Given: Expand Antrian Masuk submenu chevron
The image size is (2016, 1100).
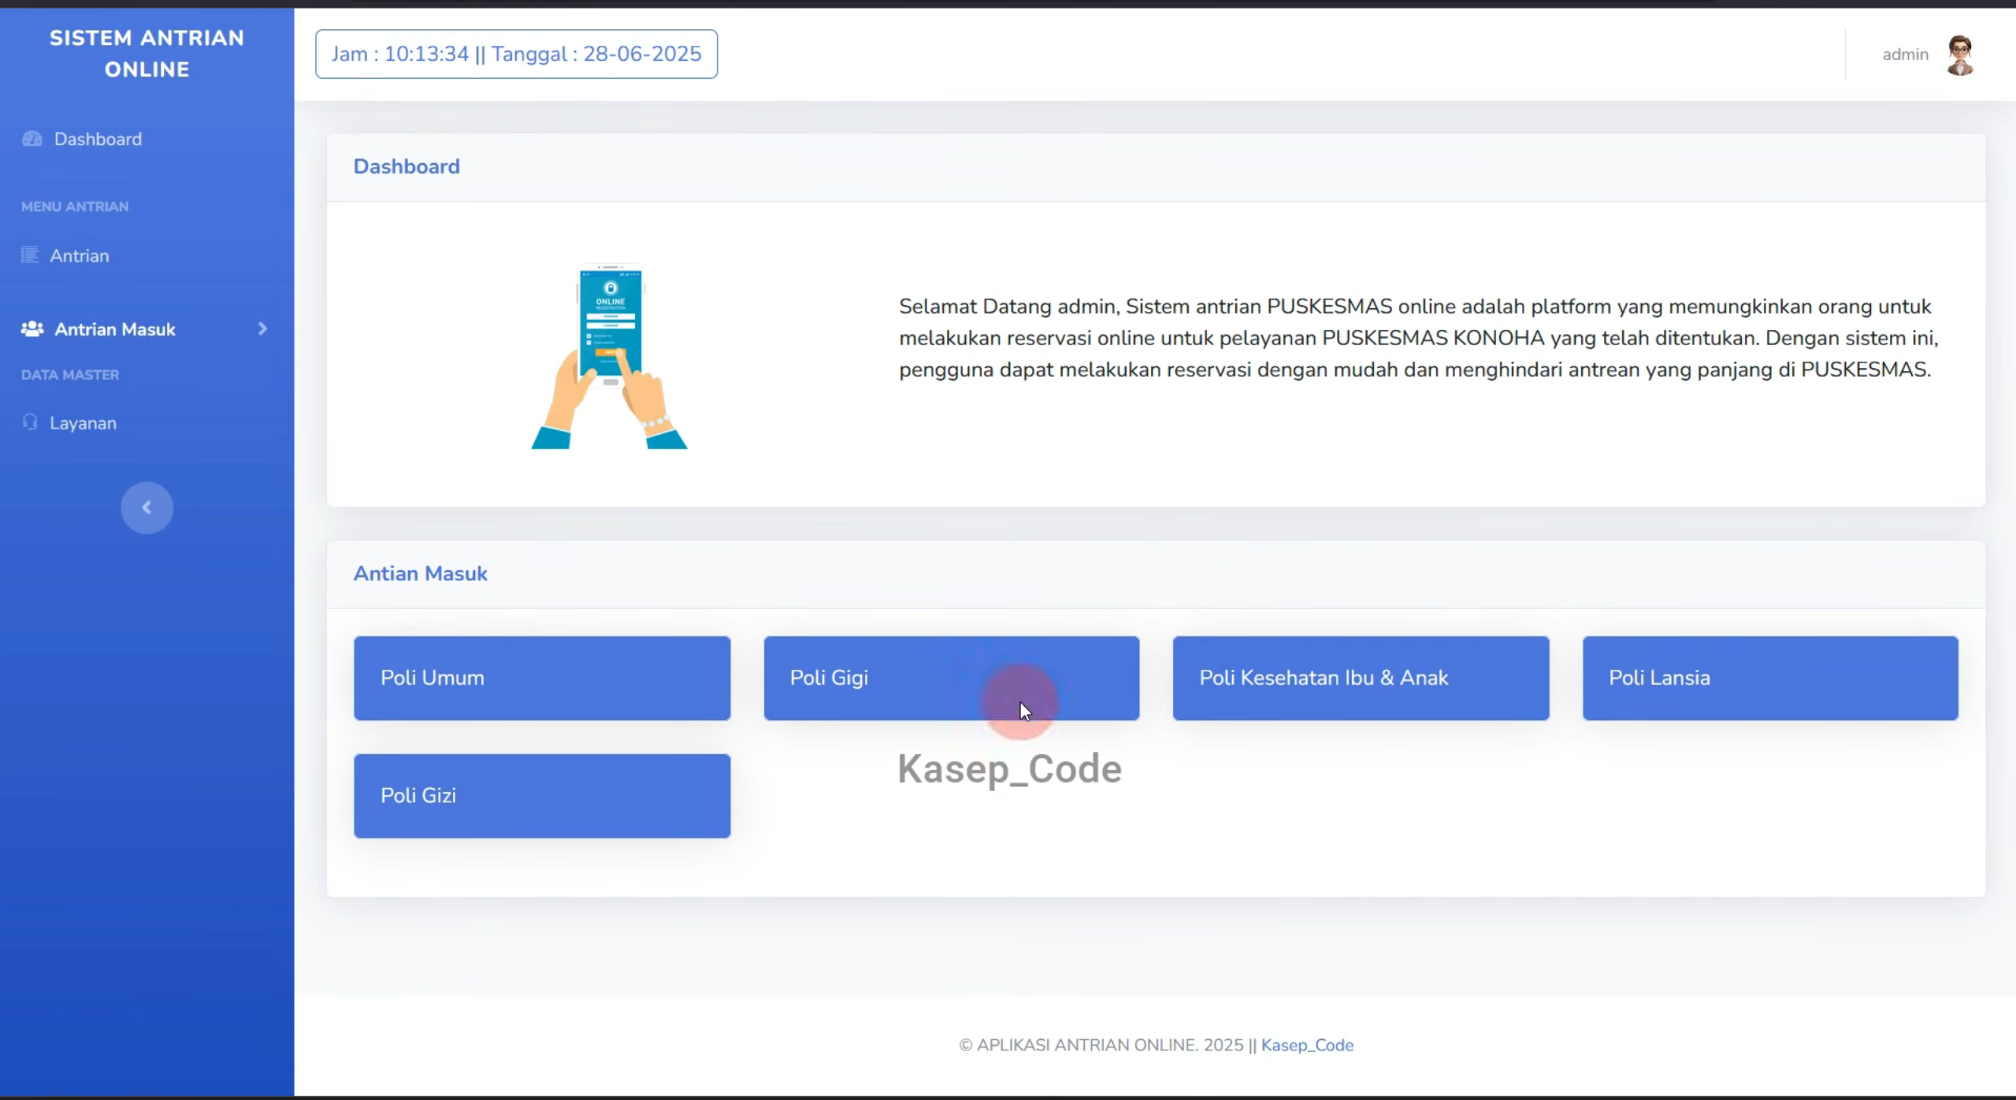Looking at the screenshot, I should tap(262, 329).
